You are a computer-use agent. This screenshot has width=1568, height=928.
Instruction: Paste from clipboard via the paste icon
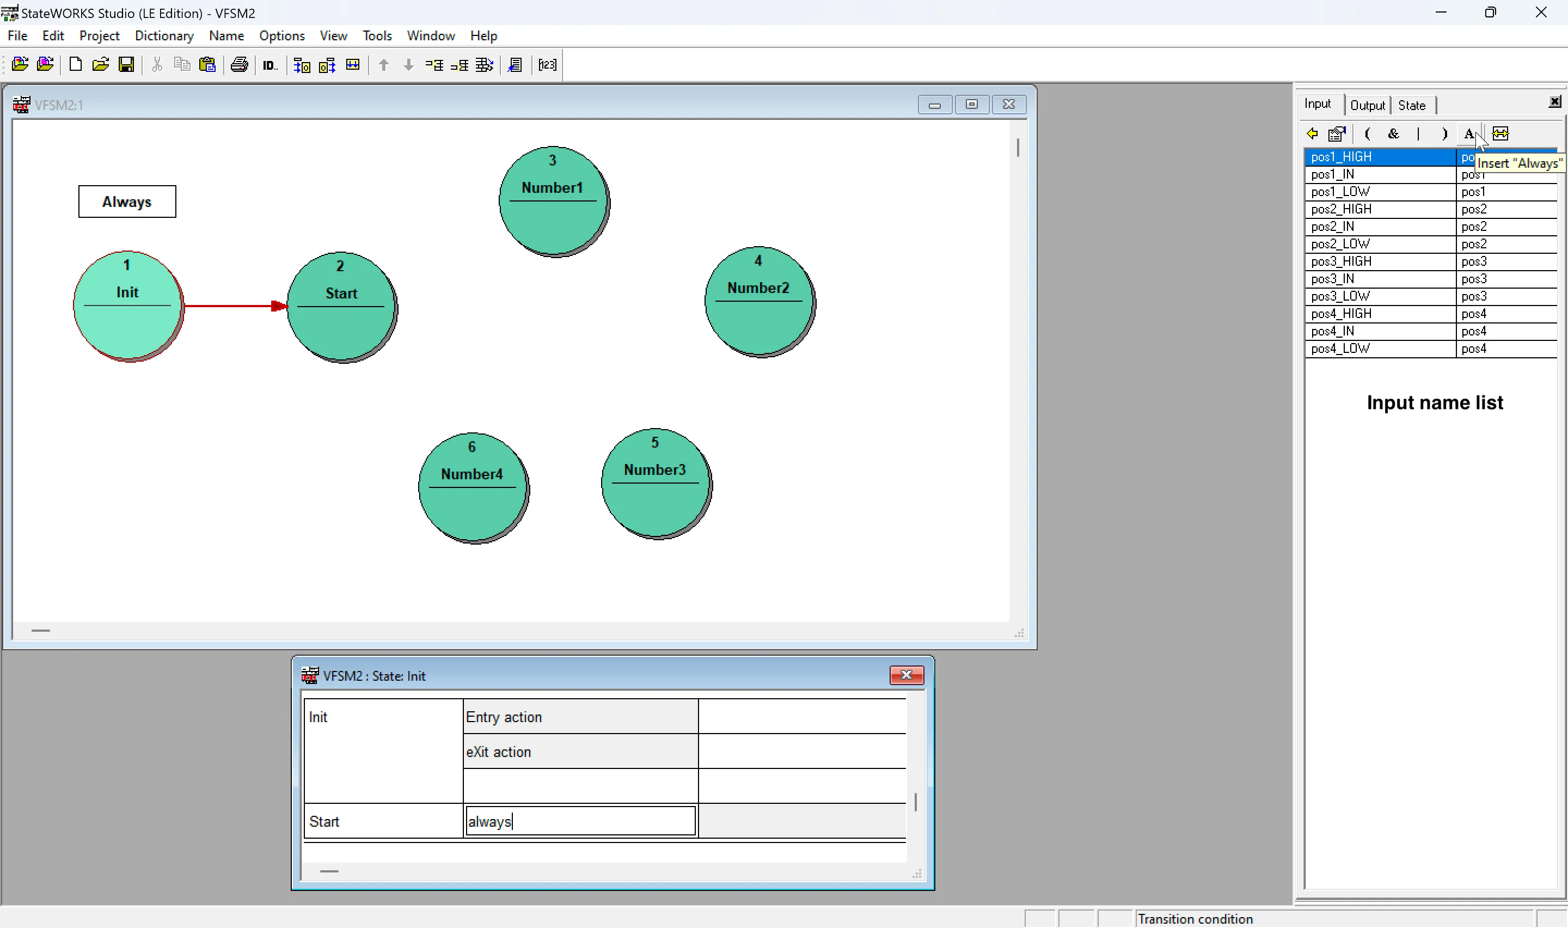tap(208, 64)
